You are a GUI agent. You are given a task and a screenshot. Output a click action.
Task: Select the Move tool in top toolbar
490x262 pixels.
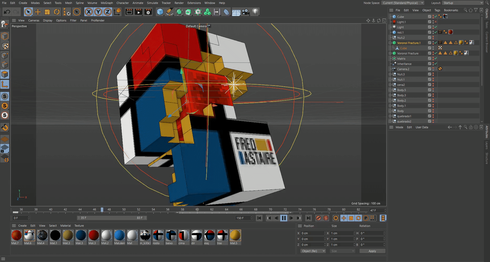[38, 12]
